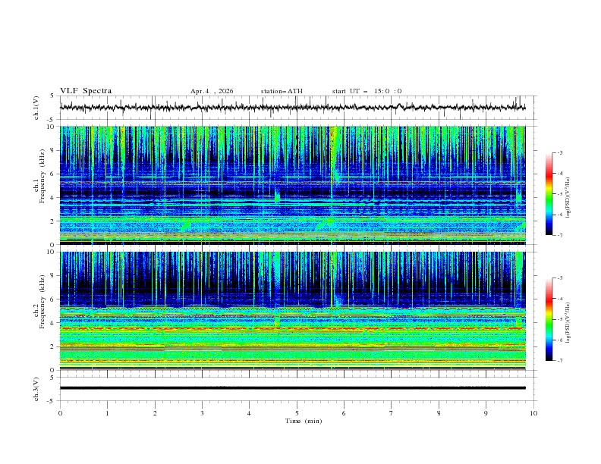
Task: Click time axis tick label "1"
Action: tap(107, 413)
